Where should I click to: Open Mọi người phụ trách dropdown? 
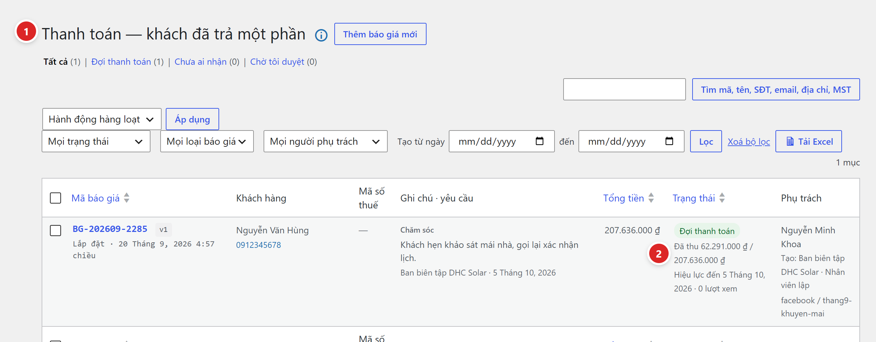325,141
